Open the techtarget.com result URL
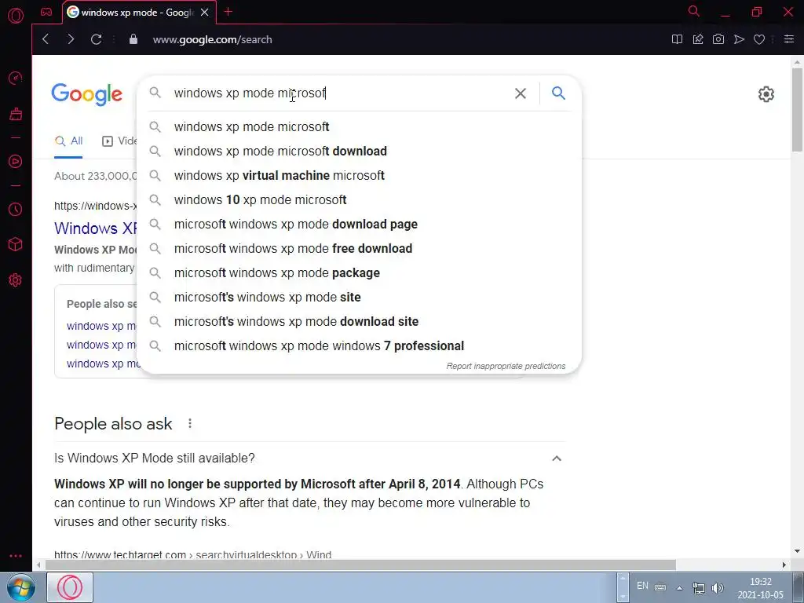Screen dimensions: 804x603 (193, 555)
